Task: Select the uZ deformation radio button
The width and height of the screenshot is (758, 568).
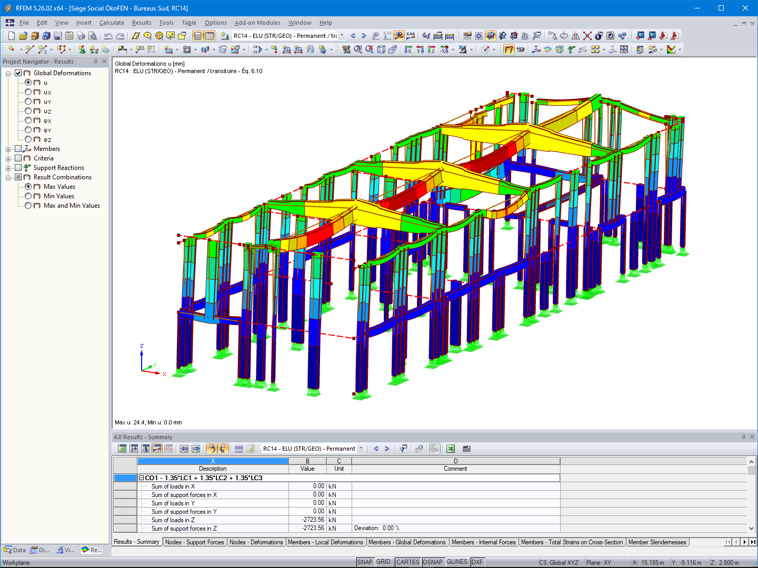Action: pyautogui.click(x=28, y=111)
